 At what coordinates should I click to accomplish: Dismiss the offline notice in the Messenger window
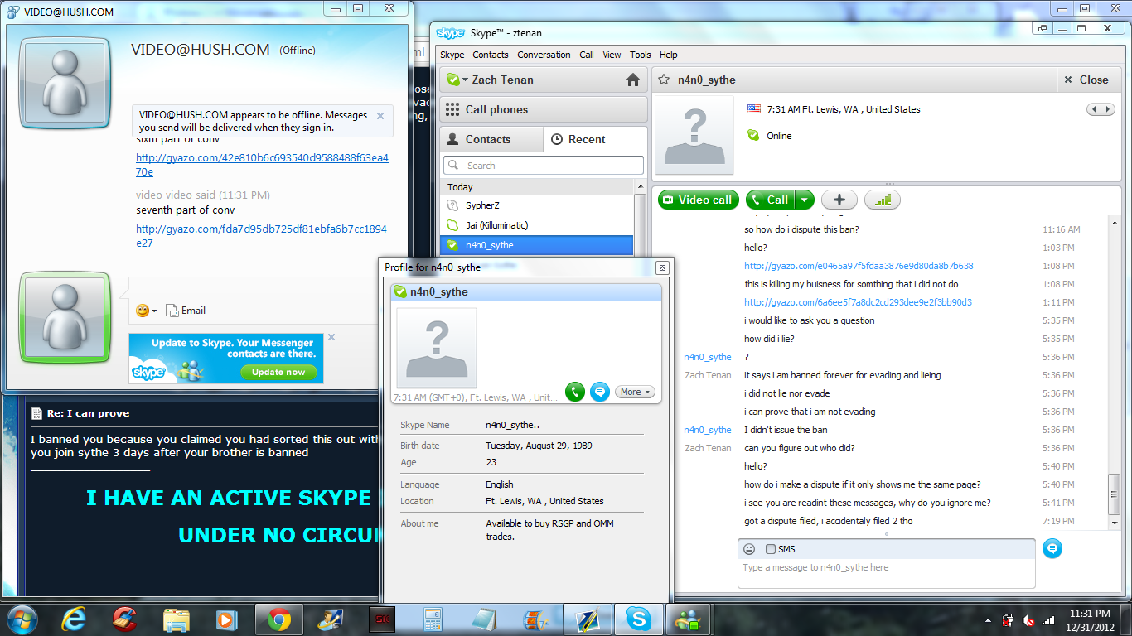[380, 116]
